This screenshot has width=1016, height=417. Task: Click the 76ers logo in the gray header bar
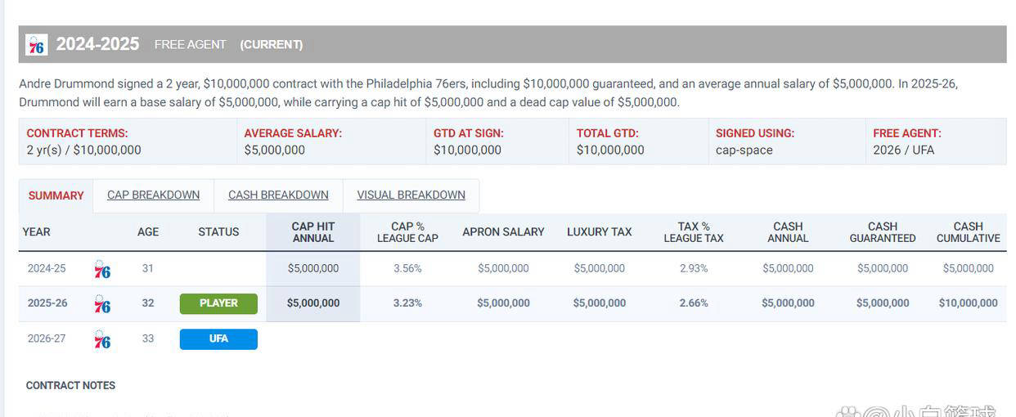point(36,45)
